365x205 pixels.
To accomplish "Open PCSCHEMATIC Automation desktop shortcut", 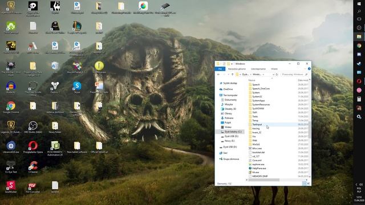I will [55, 148].
